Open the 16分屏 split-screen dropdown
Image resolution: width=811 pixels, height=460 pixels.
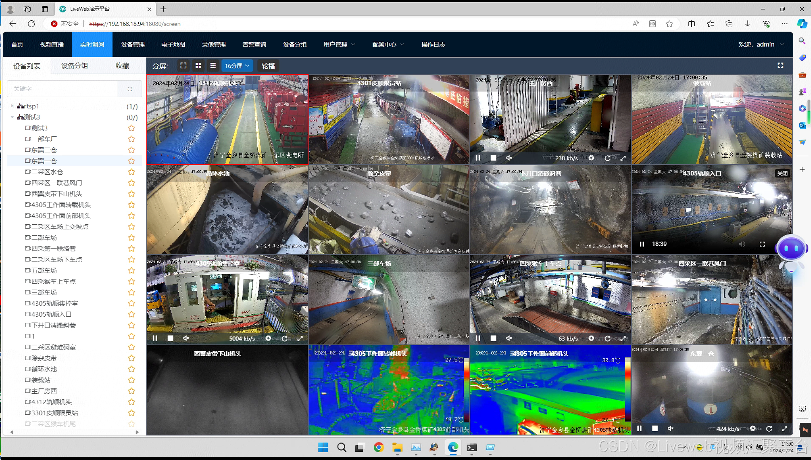237,66
